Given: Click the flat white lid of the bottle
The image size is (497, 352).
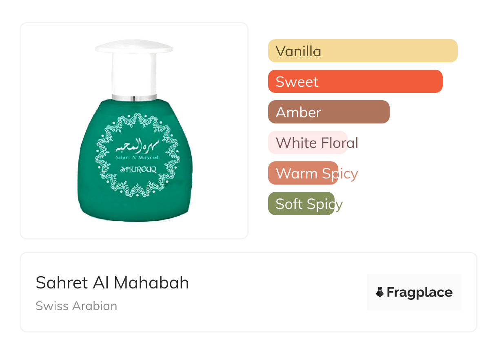Looking at the screenshot, I should coord(134,46).
